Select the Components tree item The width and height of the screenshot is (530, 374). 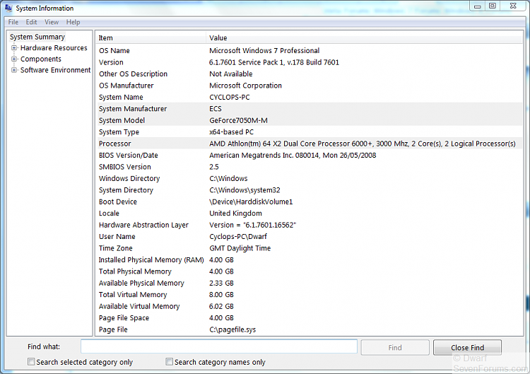pos(41,59)
